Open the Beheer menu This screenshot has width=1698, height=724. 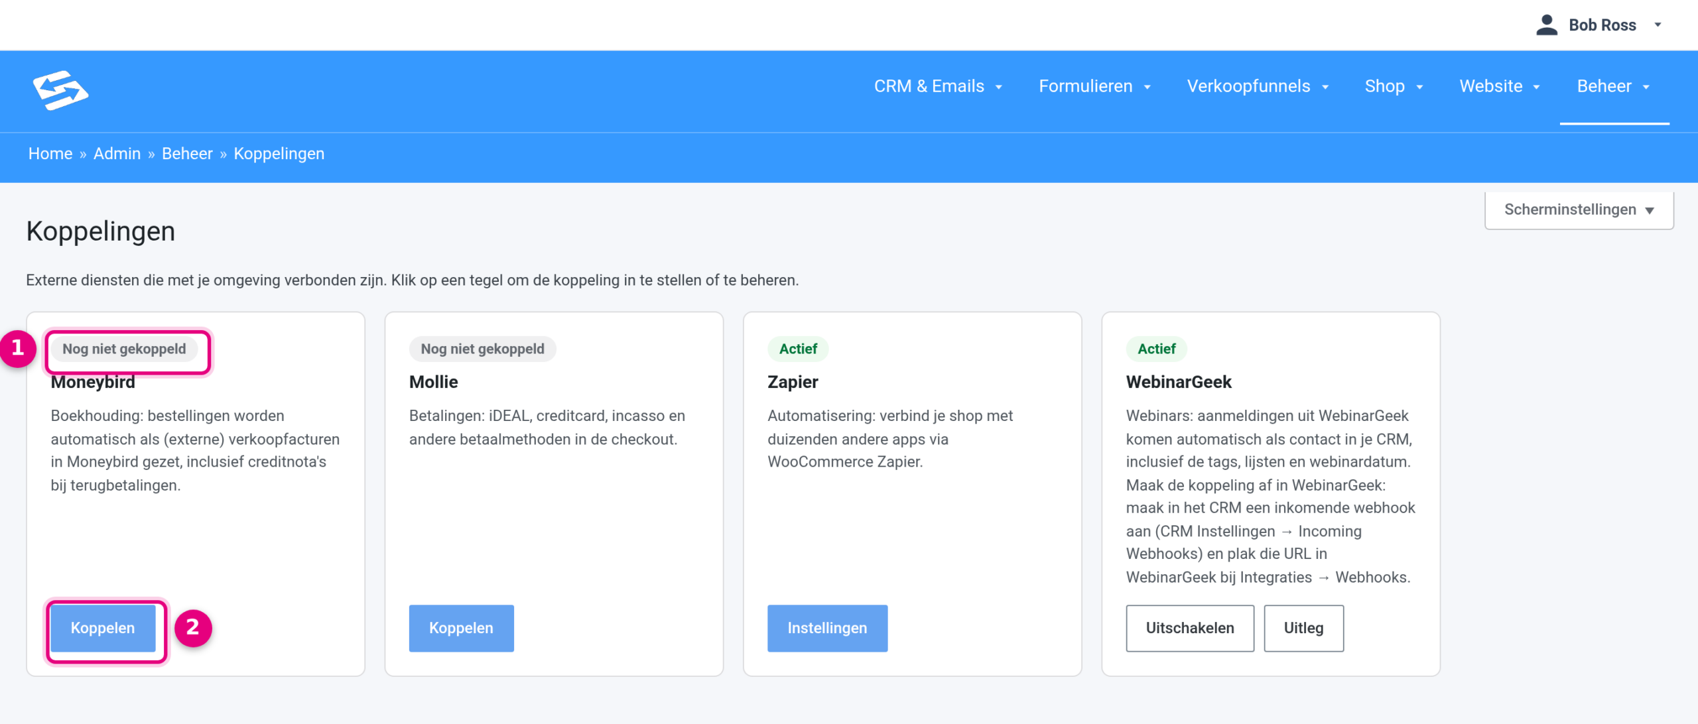1614,86
